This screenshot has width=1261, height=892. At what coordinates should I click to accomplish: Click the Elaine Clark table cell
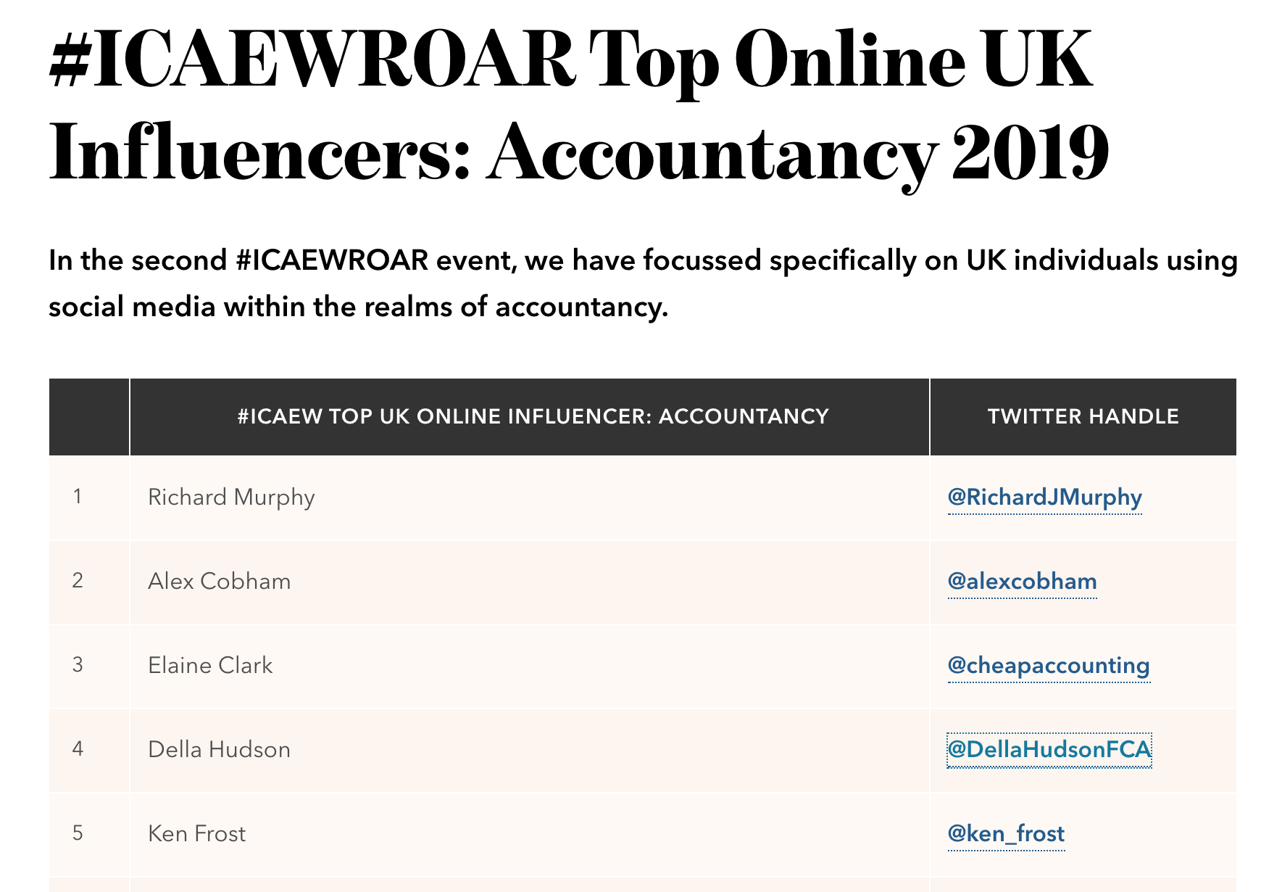210,666
